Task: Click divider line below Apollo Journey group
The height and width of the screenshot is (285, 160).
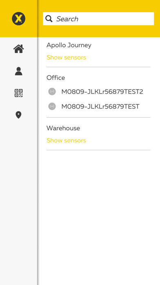Action: tap(98, 67)
